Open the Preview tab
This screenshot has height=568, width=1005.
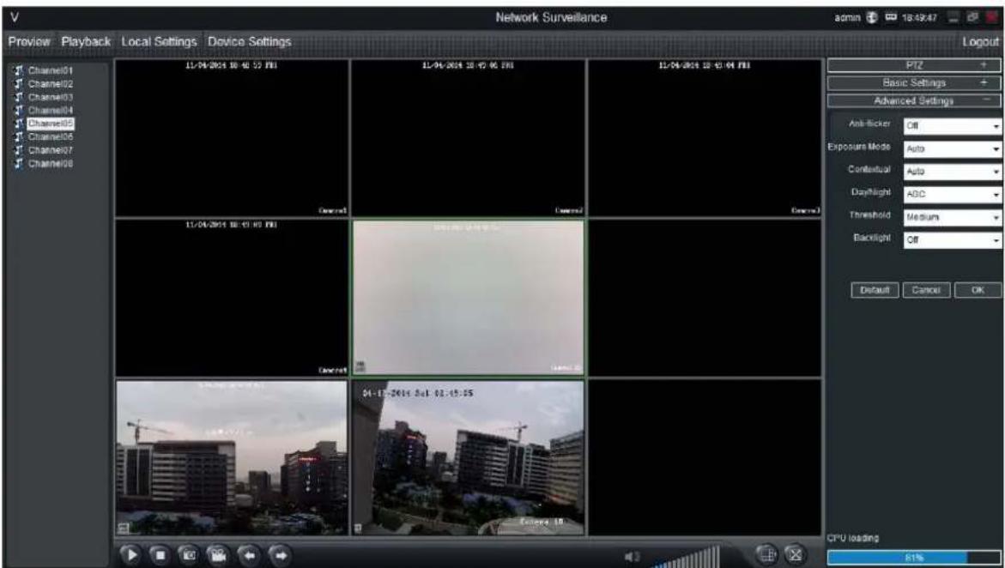(x=29, y=42)
